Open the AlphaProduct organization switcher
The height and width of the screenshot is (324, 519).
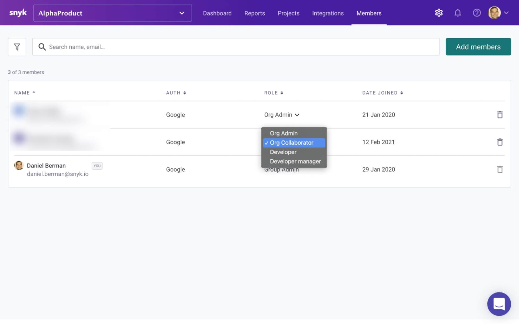[x=112, y=13]
